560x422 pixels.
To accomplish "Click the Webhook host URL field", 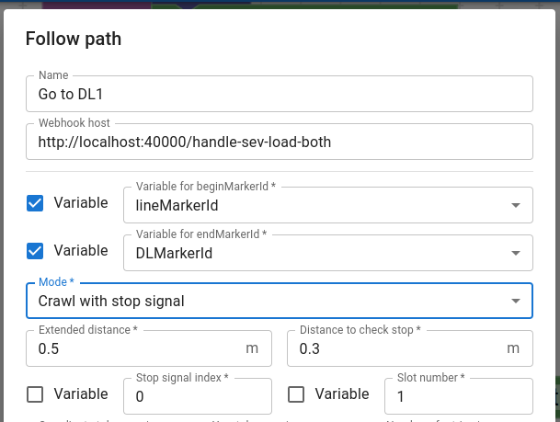I will click(280, 142).
